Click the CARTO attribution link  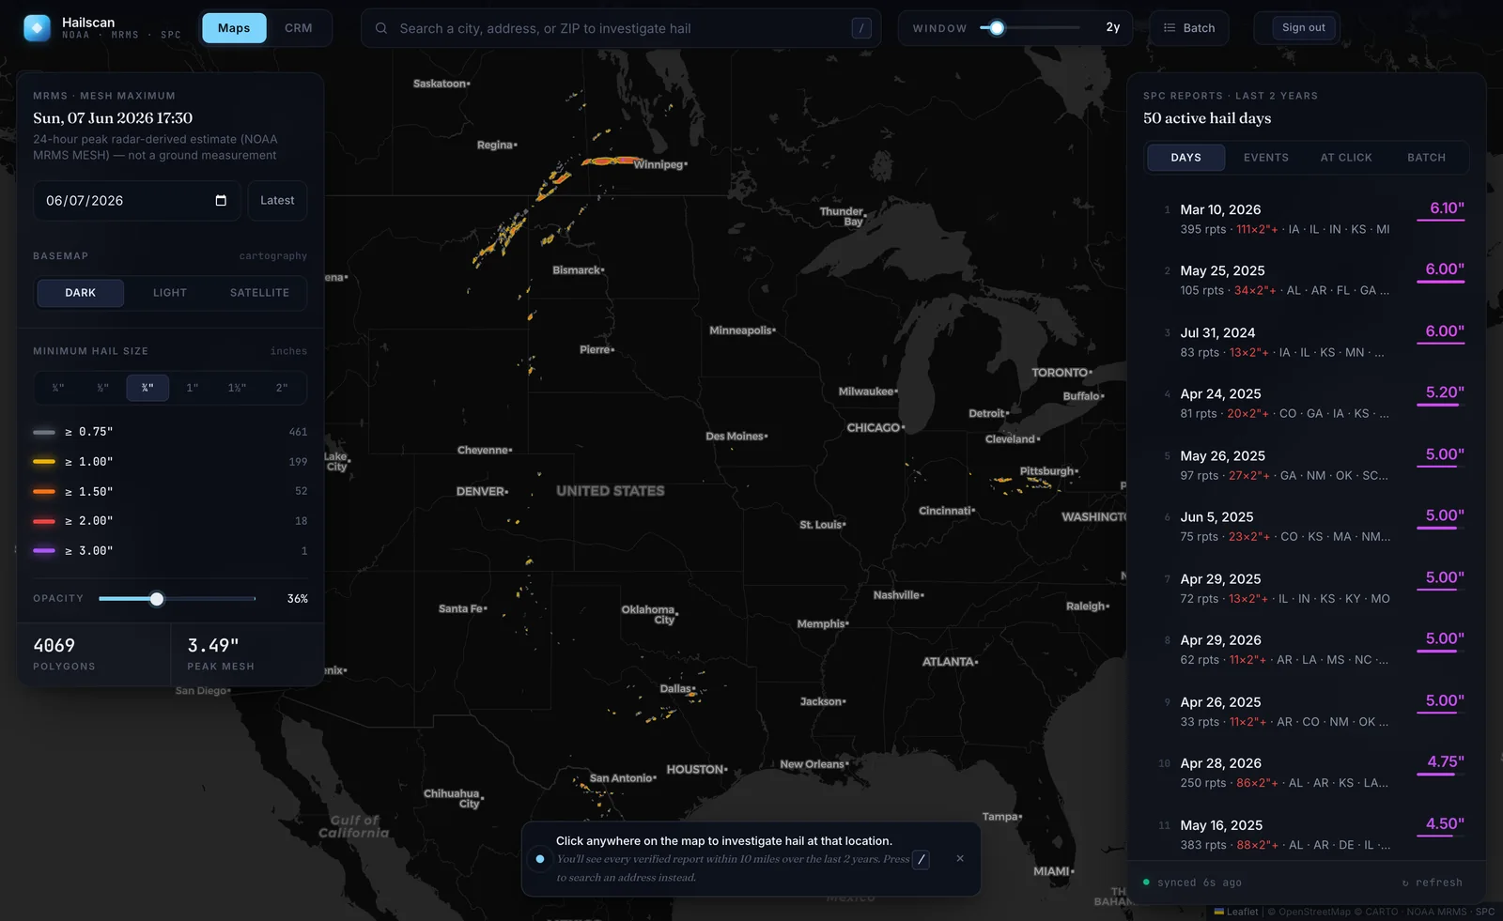[x=1382, y=912]
